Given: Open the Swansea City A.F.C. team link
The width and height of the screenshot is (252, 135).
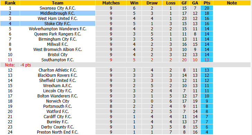Looking at the screenshot, I should tap(57, 8).
